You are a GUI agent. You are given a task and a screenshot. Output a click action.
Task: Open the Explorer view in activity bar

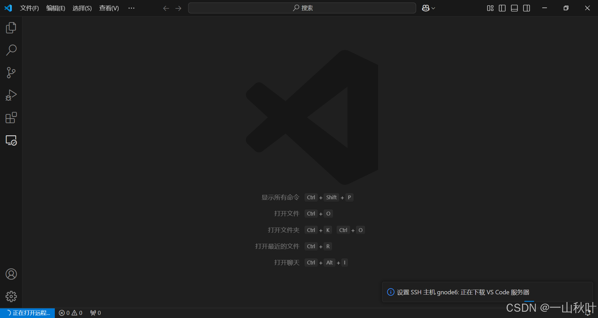[11, 28]
